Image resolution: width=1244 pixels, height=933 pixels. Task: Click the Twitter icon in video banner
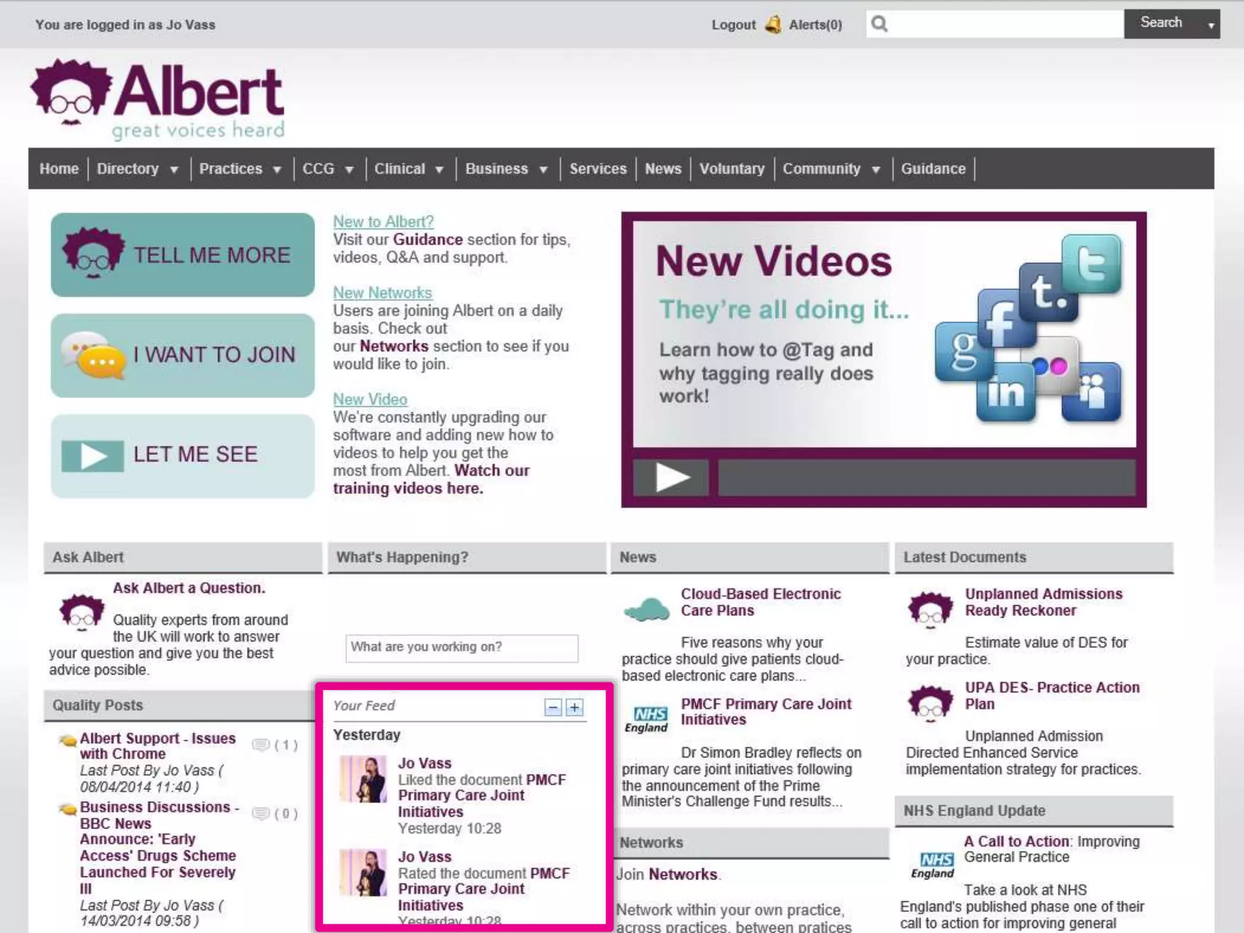tap(1092, 263)
